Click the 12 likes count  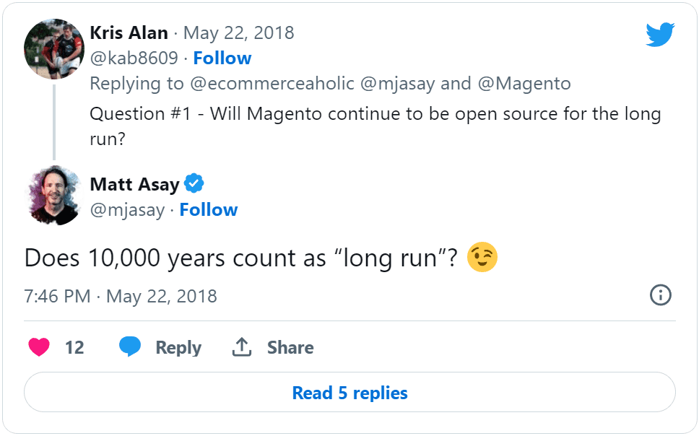(x=74, y=347)
